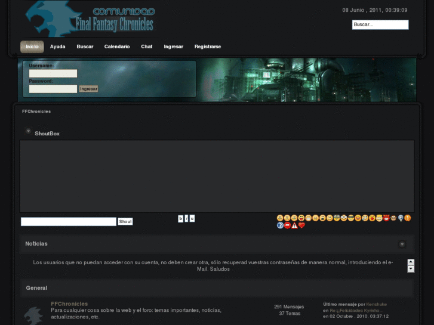Open the Calendario page

pos(117,47)
